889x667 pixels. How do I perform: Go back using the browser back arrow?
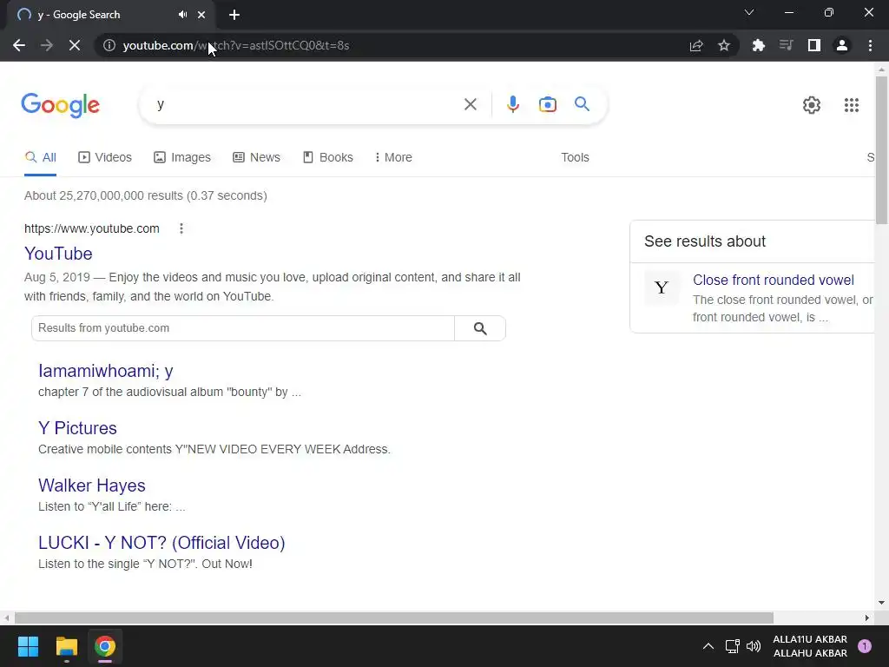point(19,45)
